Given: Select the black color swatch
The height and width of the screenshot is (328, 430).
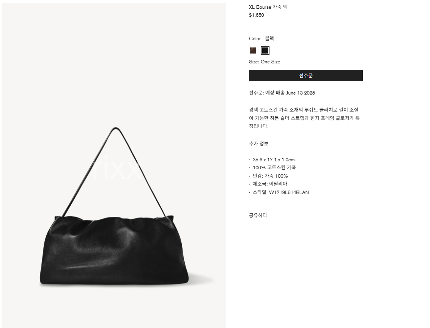Looking at the screenshot, I should click(265, 50).
